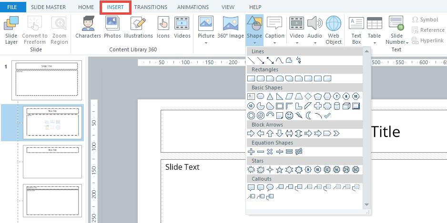Select the Freeform shape tool
The image size is (447, 223).
click(289, 60)
